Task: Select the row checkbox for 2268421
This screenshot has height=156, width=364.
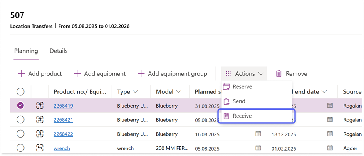Action: [x=20, y=120]
